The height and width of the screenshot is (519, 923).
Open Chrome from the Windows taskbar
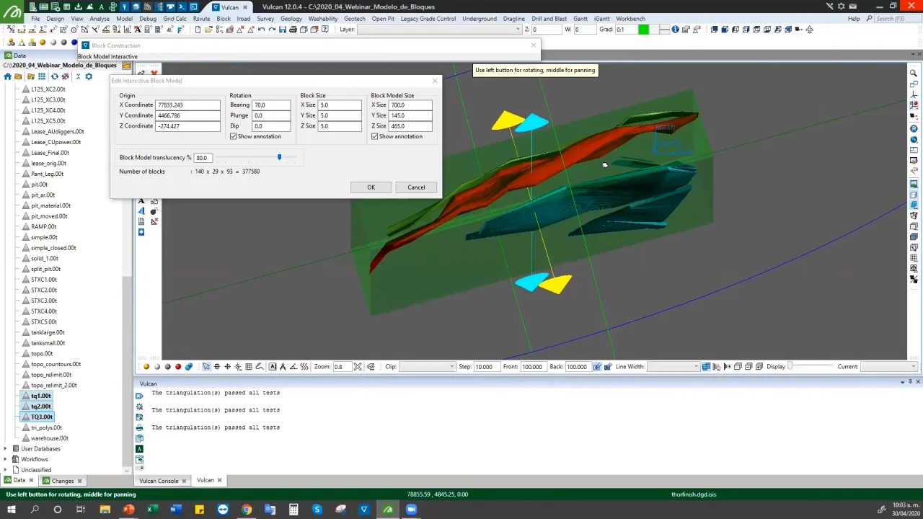[247, 510]
